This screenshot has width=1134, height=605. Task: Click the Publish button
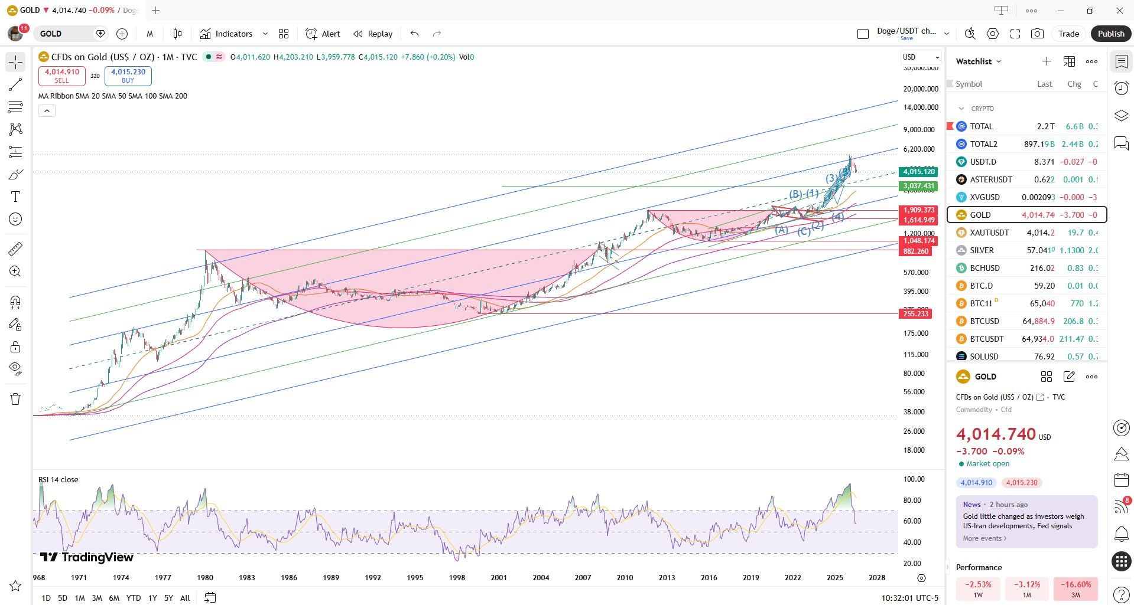tap(1111, 34)
